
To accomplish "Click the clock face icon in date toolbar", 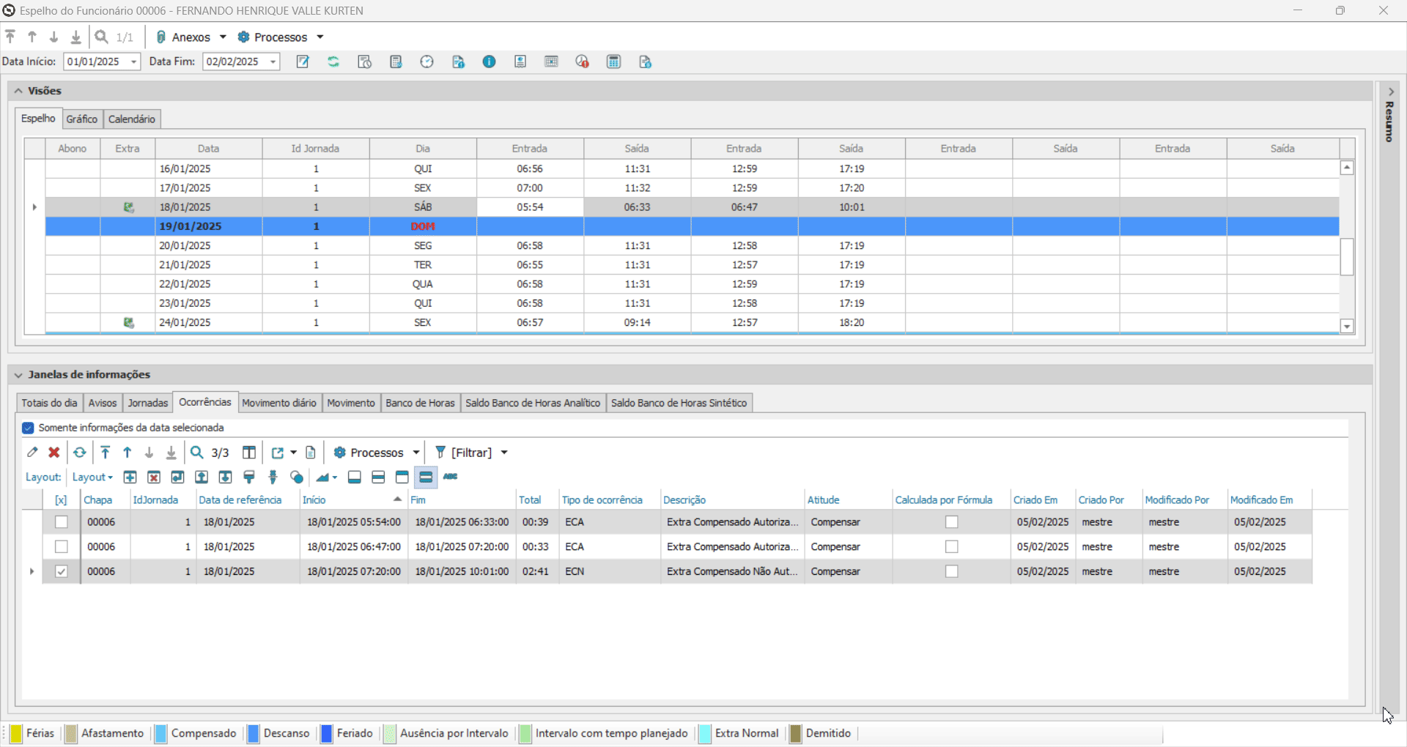I will 427,62.
